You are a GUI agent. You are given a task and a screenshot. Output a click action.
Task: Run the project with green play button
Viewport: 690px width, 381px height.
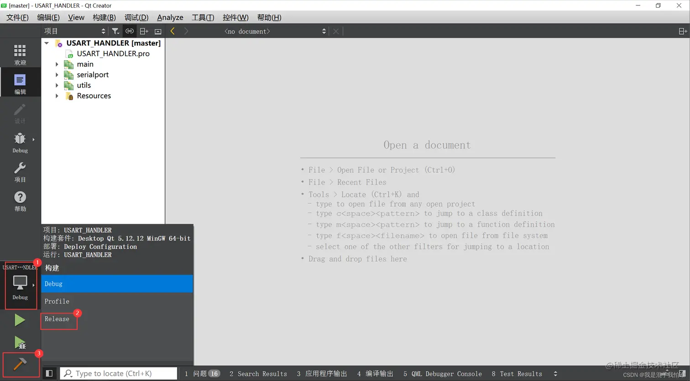click(x=20, y=320)
